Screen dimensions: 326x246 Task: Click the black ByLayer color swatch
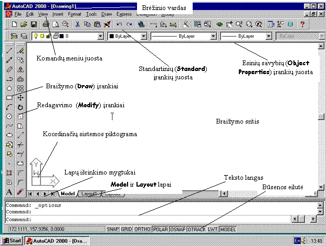[x=112, y=36]
